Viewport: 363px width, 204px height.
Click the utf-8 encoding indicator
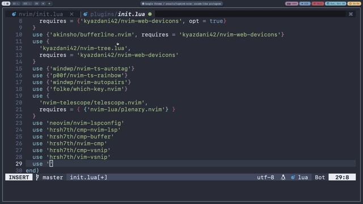pyautogui.click(x=265, y=177)
